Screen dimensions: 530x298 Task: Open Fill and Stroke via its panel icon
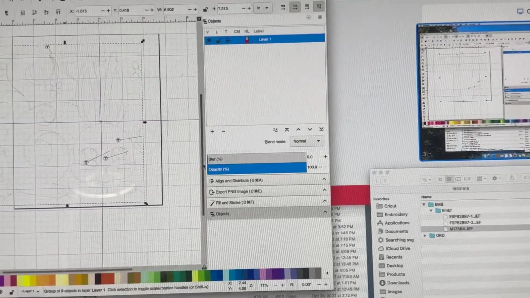pyautogui.click(x=212, y=202)
